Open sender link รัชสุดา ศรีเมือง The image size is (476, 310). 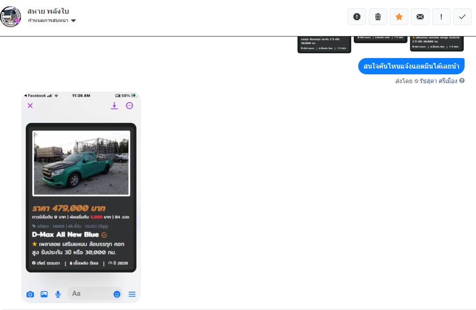coord(438,81)
